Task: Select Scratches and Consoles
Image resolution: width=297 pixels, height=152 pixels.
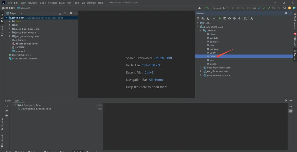Action: point(23,58)
